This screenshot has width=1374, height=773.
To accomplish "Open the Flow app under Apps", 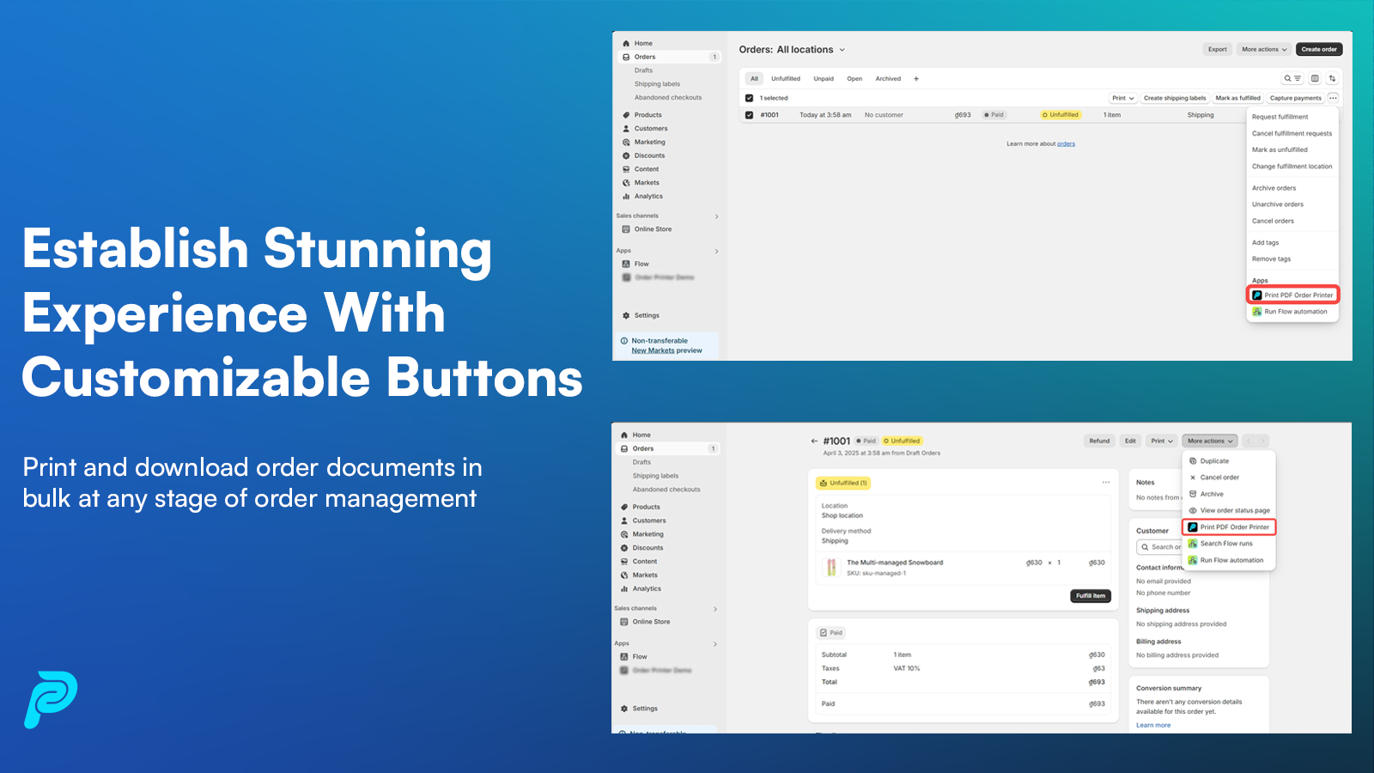I will (641, 264).
